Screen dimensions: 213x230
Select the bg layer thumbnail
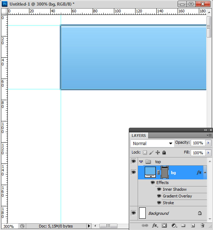pyautogui.click(x=150, y=172)
